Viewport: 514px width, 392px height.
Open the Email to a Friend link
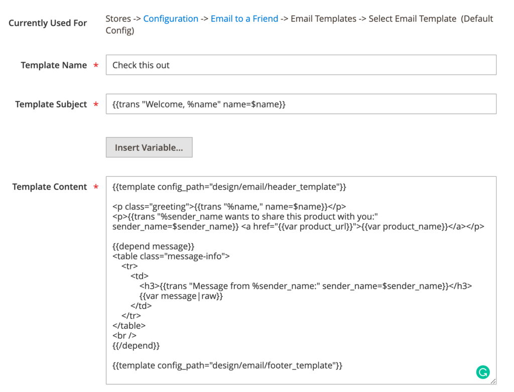pyautogui.click(x=244, y=19)
